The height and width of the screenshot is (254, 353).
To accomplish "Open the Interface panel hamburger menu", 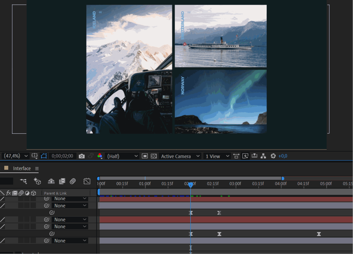I will coord(37,168).
